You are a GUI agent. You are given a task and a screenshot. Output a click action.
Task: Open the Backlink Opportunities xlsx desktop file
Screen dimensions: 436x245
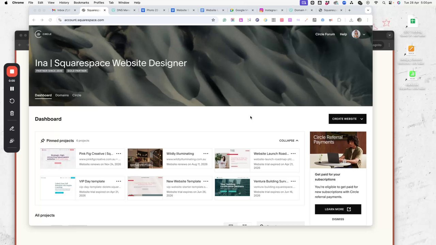click(x=412, y=80)
